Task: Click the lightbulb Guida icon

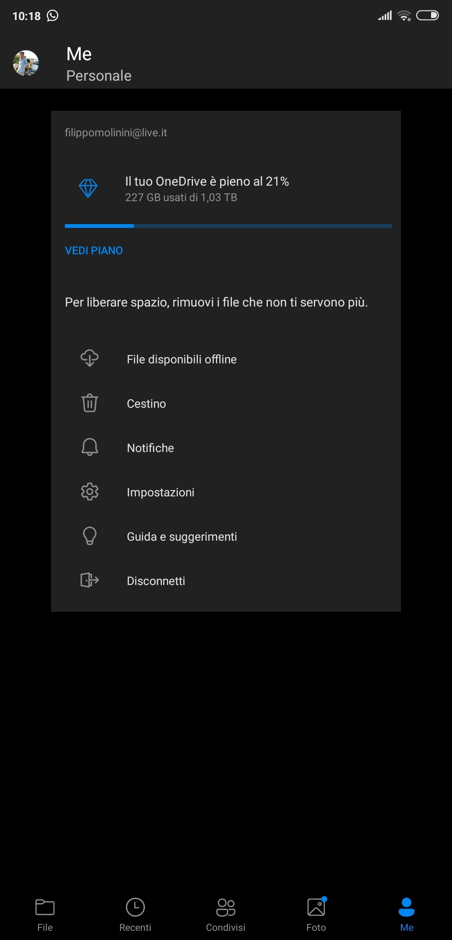Action: tap(90, 536)
